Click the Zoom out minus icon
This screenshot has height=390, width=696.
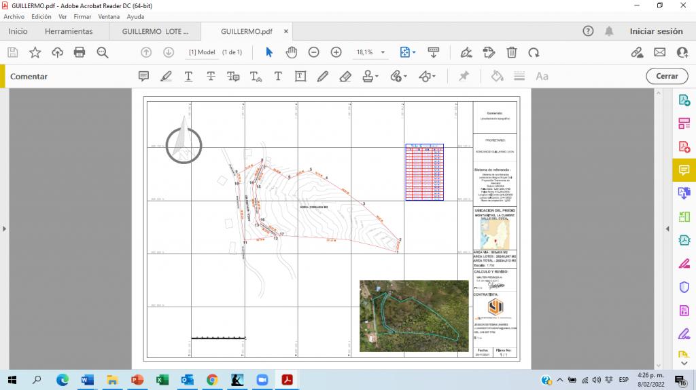313,52
